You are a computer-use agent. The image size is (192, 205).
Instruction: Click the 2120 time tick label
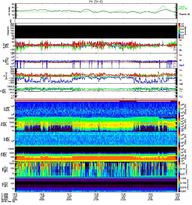123,200
